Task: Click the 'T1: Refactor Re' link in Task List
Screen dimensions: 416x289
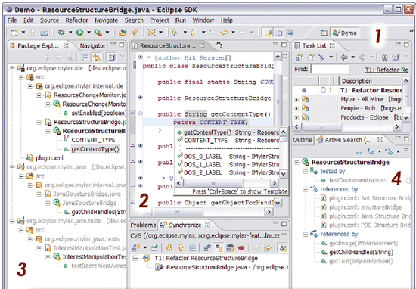Action: (387, 70)
